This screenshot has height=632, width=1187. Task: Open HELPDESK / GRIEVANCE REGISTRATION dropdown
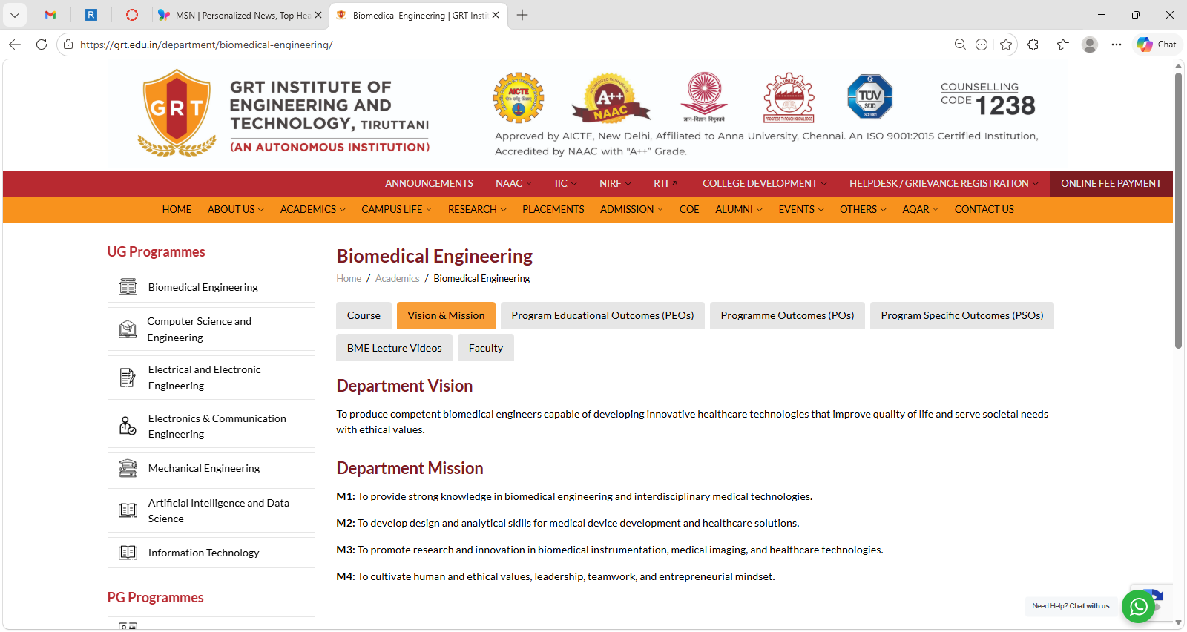click(x=943, y=183)
